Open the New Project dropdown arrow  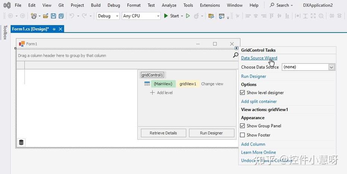click(40, 16)
